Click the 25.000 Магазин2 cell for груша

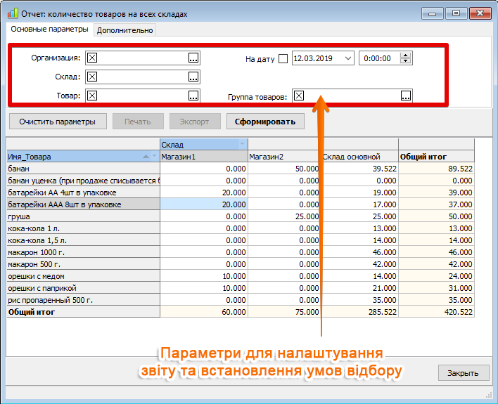[283, 216]
